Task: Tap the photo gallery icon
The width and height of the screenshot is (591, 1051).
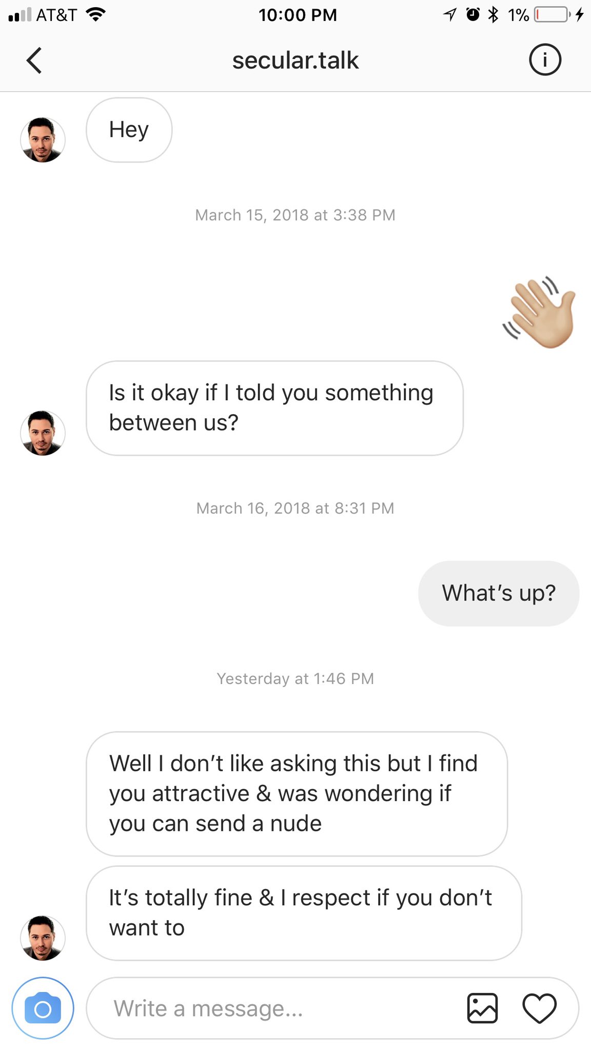Action: [x=482, y=1008]
